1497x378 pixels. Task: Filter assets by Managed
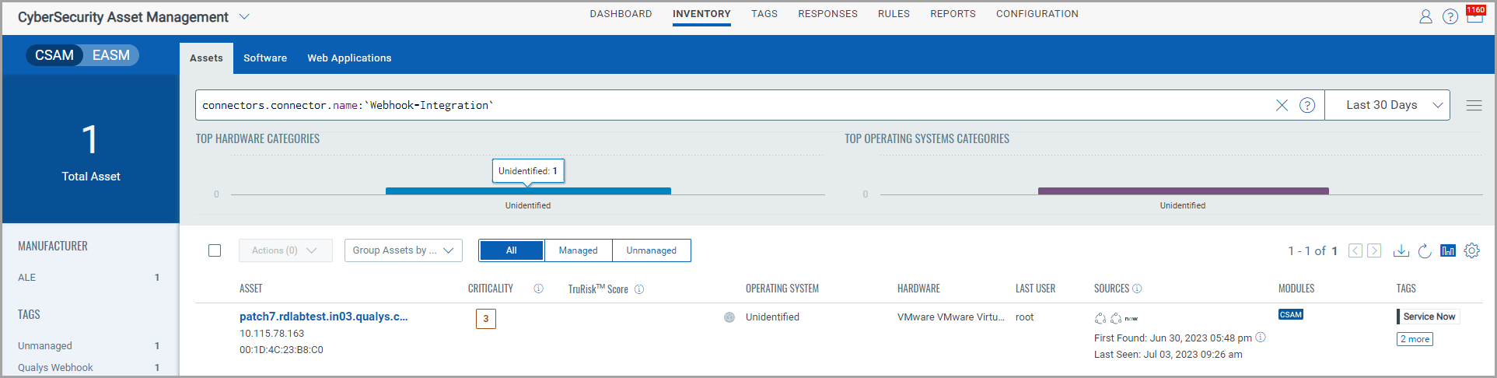click(x=578, y=250)
